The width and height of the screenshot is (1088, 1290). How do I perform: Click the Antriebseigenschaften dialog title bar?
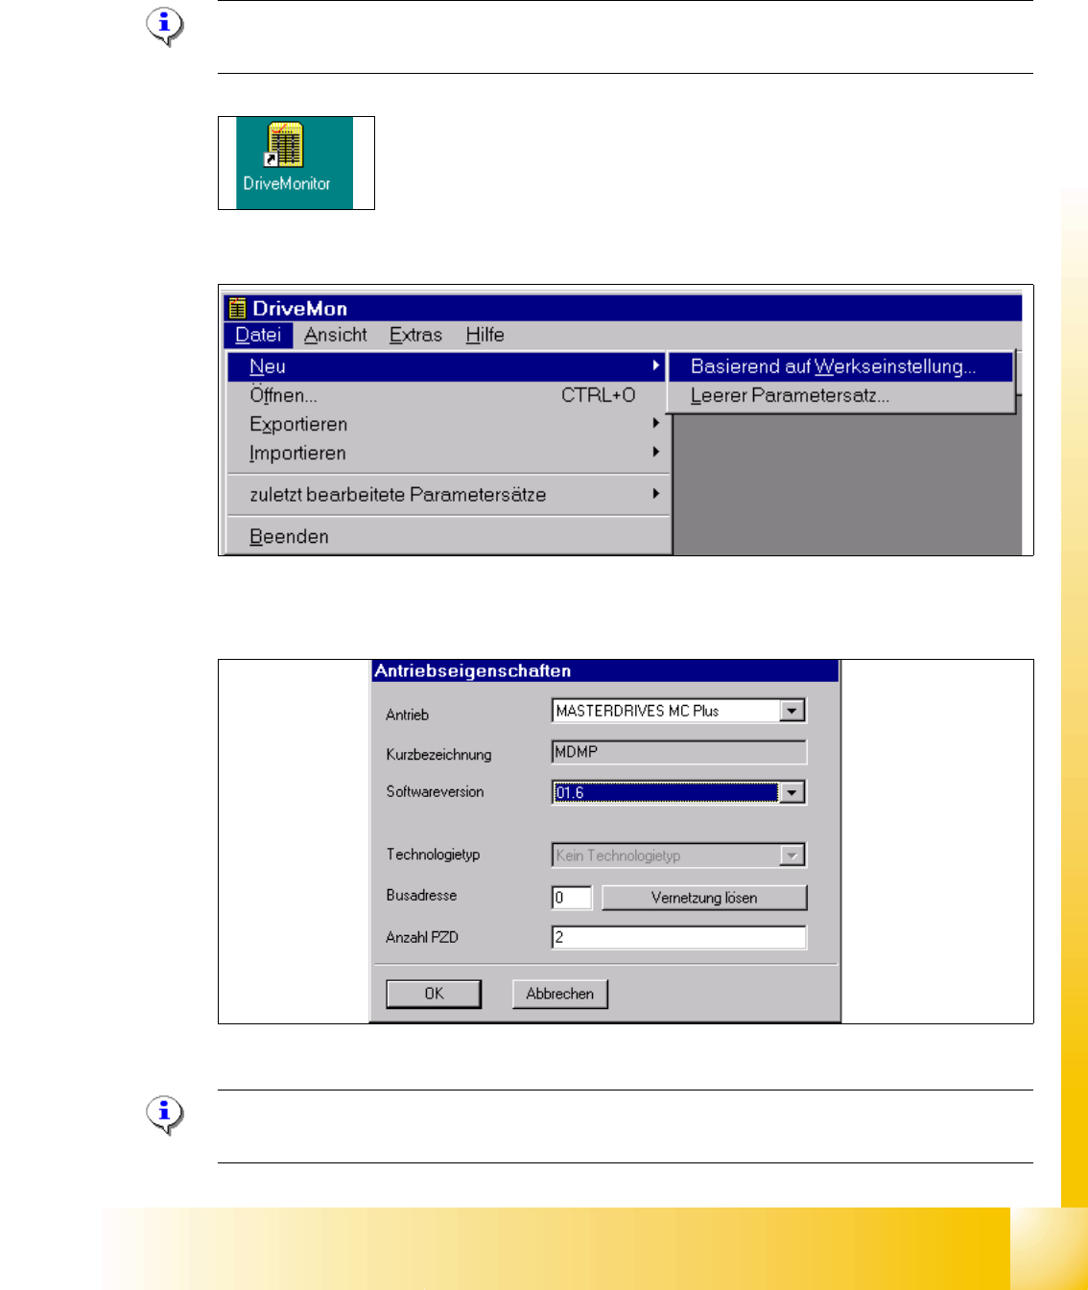605,670
